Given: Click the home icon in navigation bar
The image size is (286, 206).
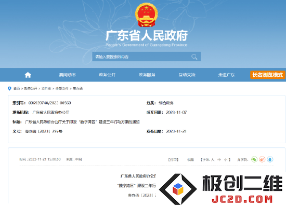Looking at the screenshot, I should point(28,75).
